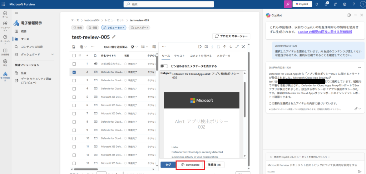
Task: Expand the ダッシュボード navigation chevron
Action: [53, 54]
